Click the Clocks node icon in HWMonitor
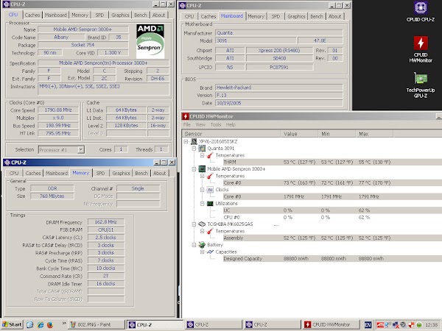Screen dimensions: 442x331 coord(210,190)
